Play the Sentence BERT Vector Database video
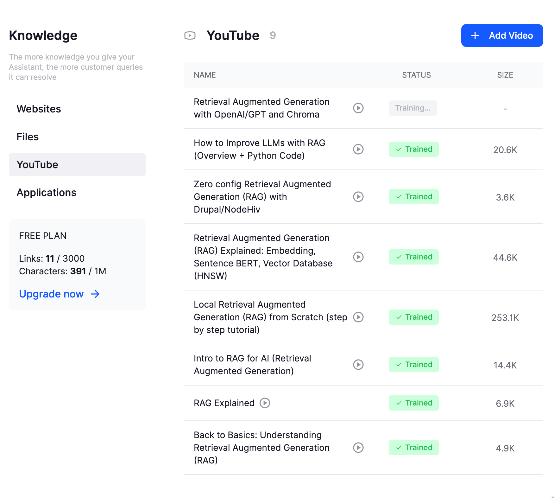This screenshot has width=554, height=498. 358,257
